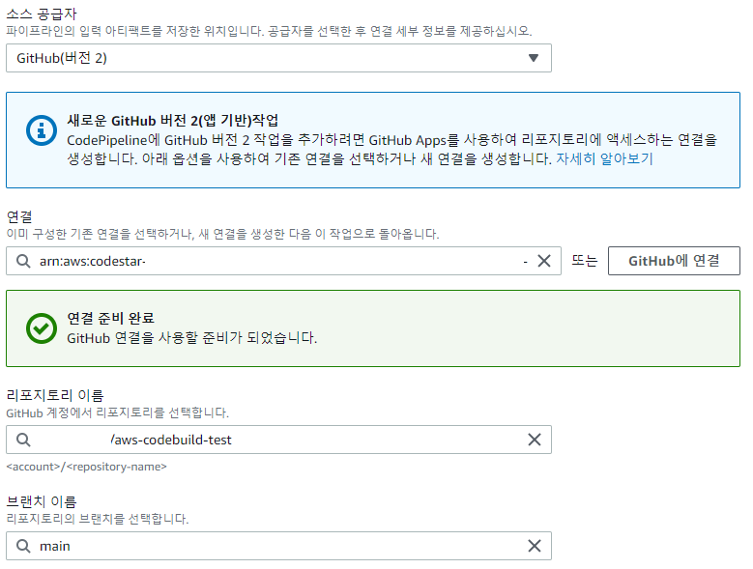753x569 pixels.
Task: Click the green checkmark success icon
Action: 42,328
